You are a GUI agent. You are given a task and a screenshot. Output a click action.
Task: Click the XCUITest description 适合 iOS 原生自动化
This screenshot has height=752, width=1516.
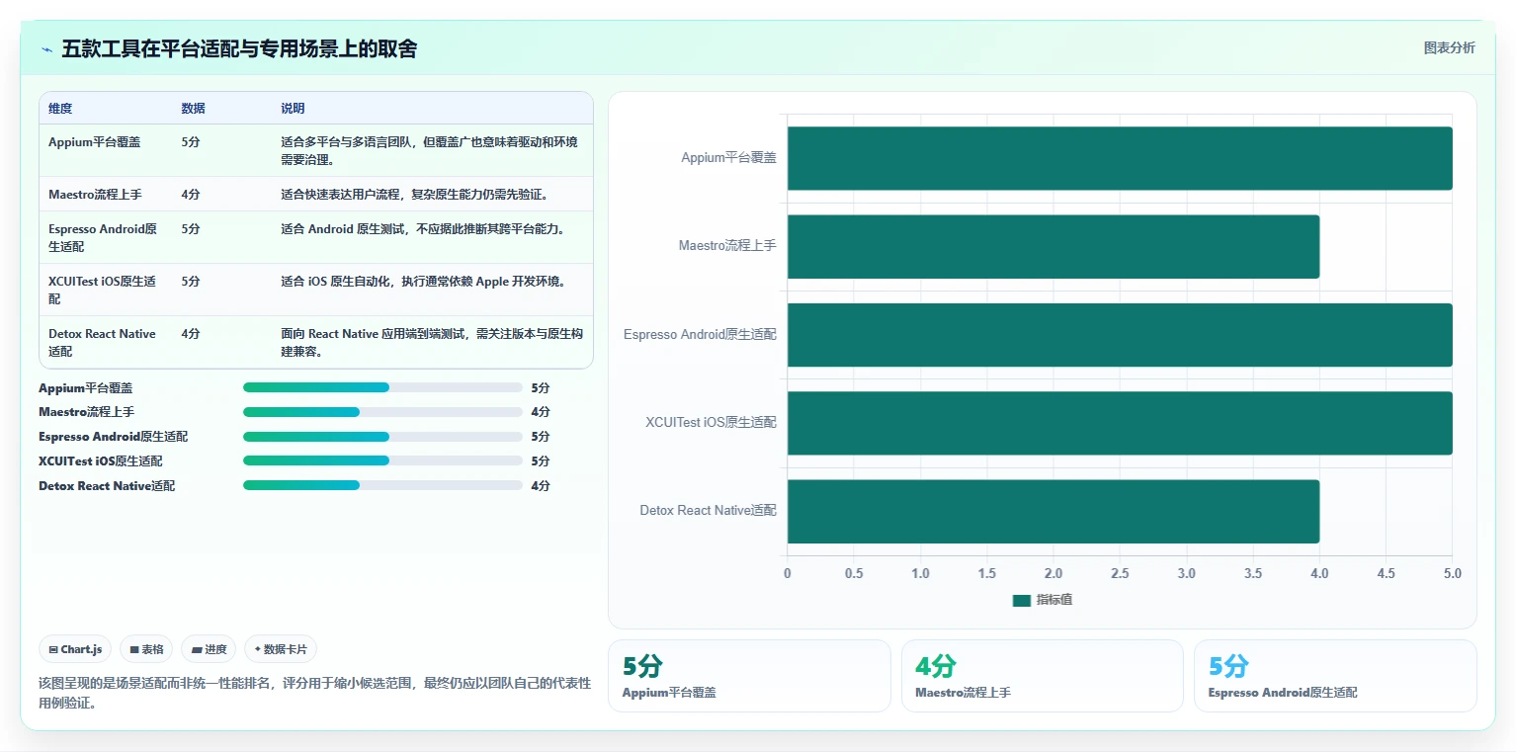click(424, 282)
